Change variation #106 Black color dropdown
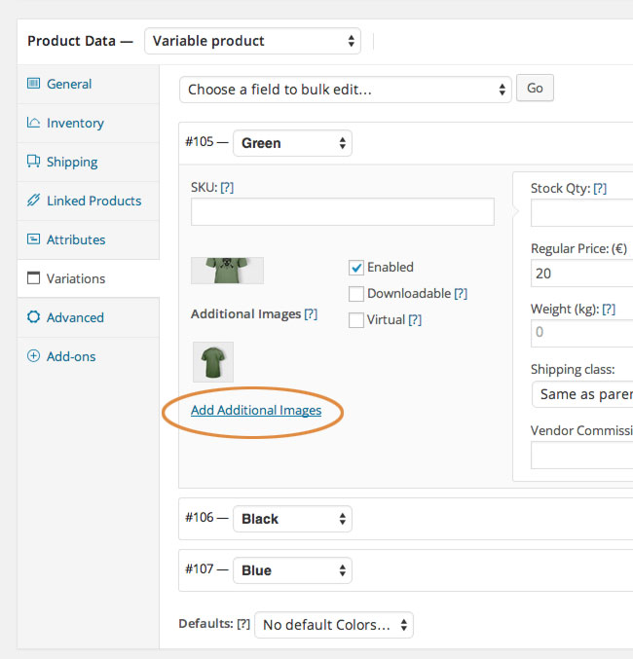The width and height of the screenshot is (633, 659). point(292,519)
